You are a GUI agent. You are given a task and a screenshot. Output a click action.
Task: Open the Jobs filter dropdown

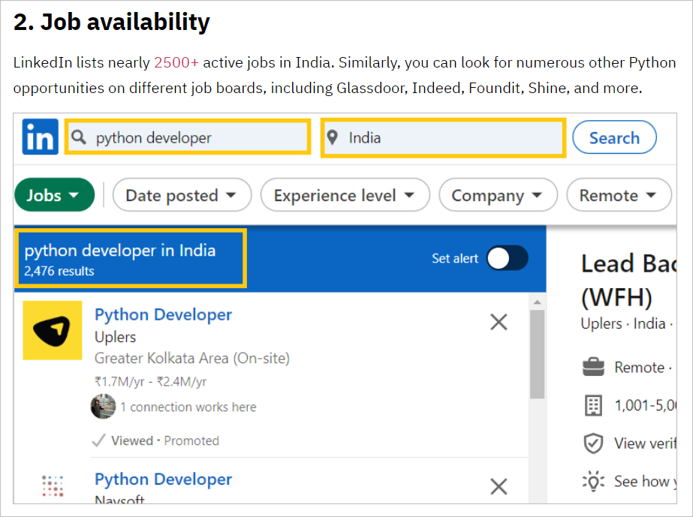pos(55,195)
